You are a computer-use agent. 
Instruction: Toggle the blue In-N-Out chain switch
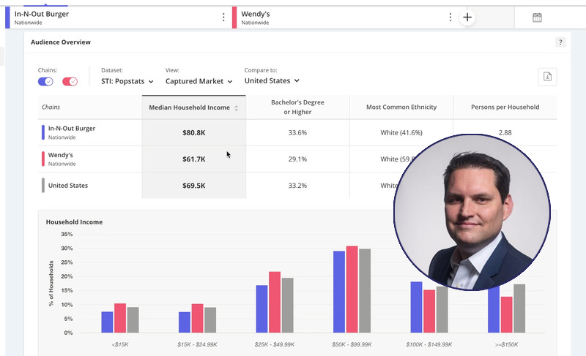point(45,81)
